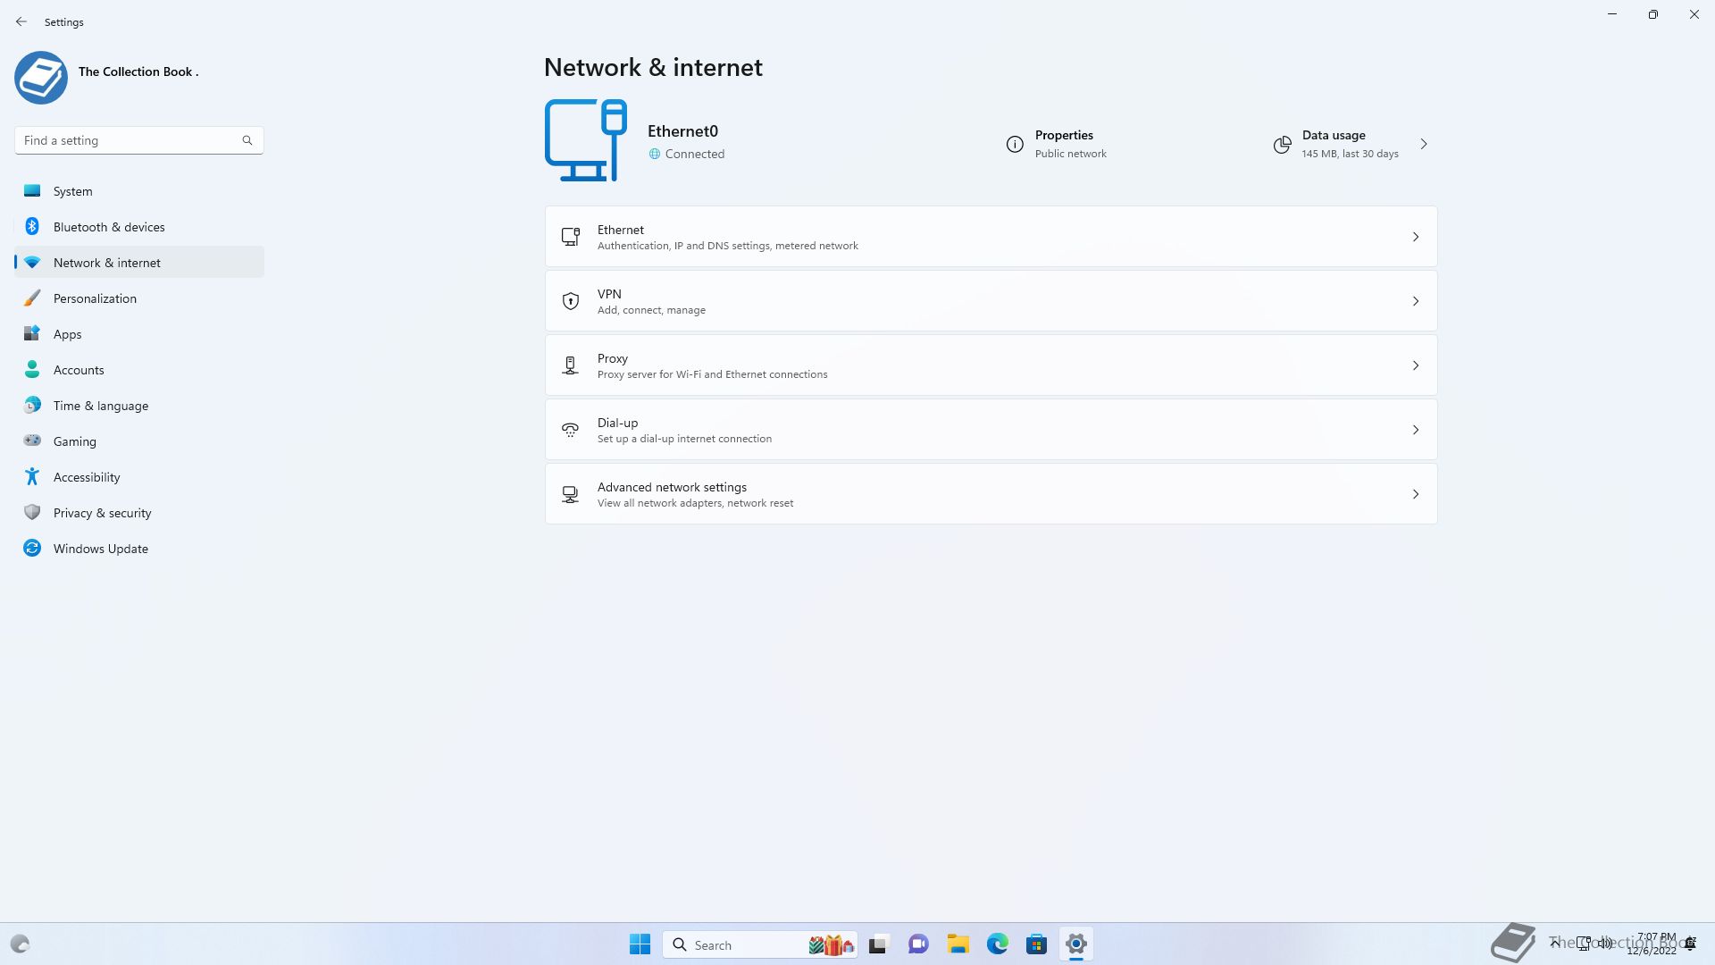Click the Personalization paintbrush icon
Image resolution: width=1715 pixels, height=965 pixels.
click(x=32, y=298)
